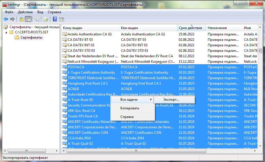Collapse the C:\CERTS\ROOTS.SST tree node

[x=6, y=32]
